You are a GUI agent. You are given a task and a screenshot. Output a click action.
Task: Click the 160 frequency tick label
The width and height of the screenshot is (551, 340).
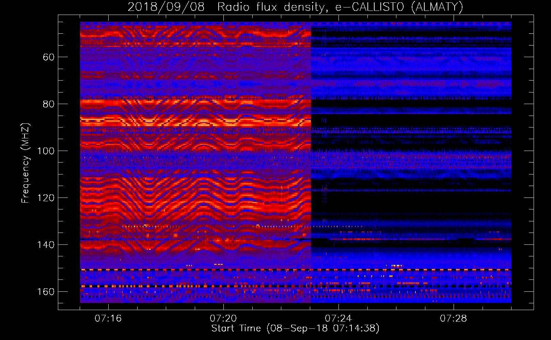click(x=46, y=292)
